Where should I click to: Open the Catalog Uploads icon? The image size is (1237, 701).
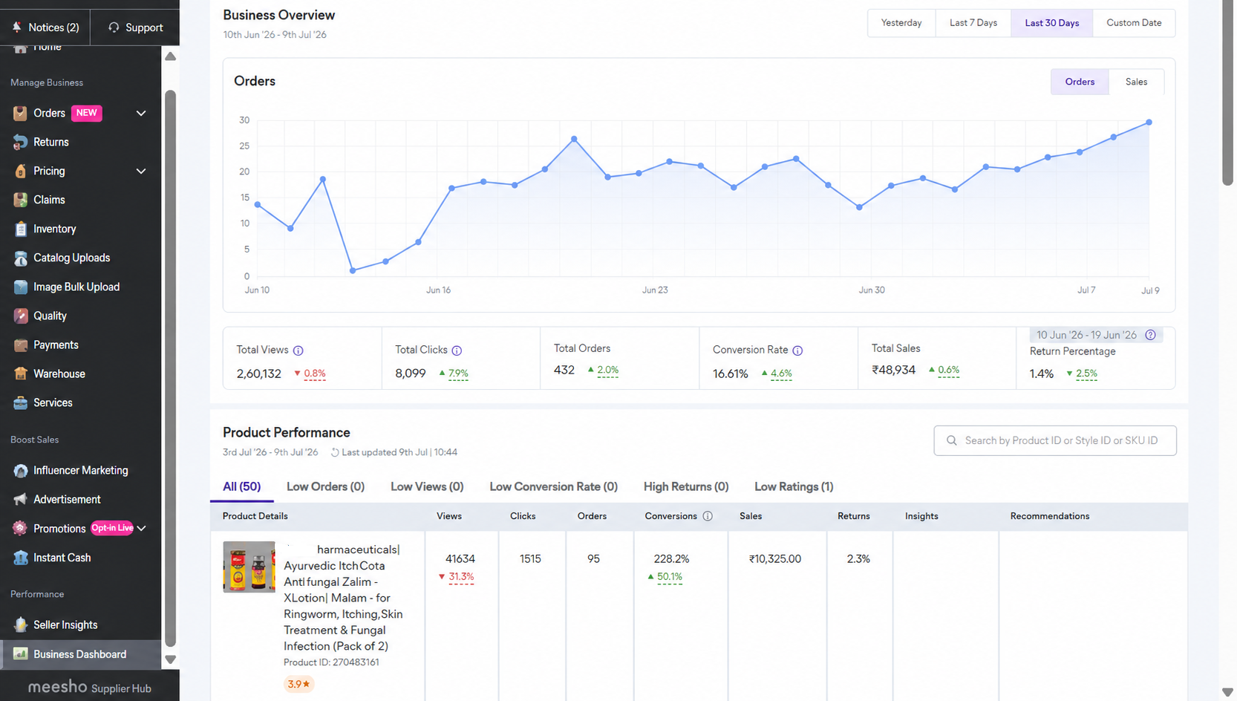(21, 258)
